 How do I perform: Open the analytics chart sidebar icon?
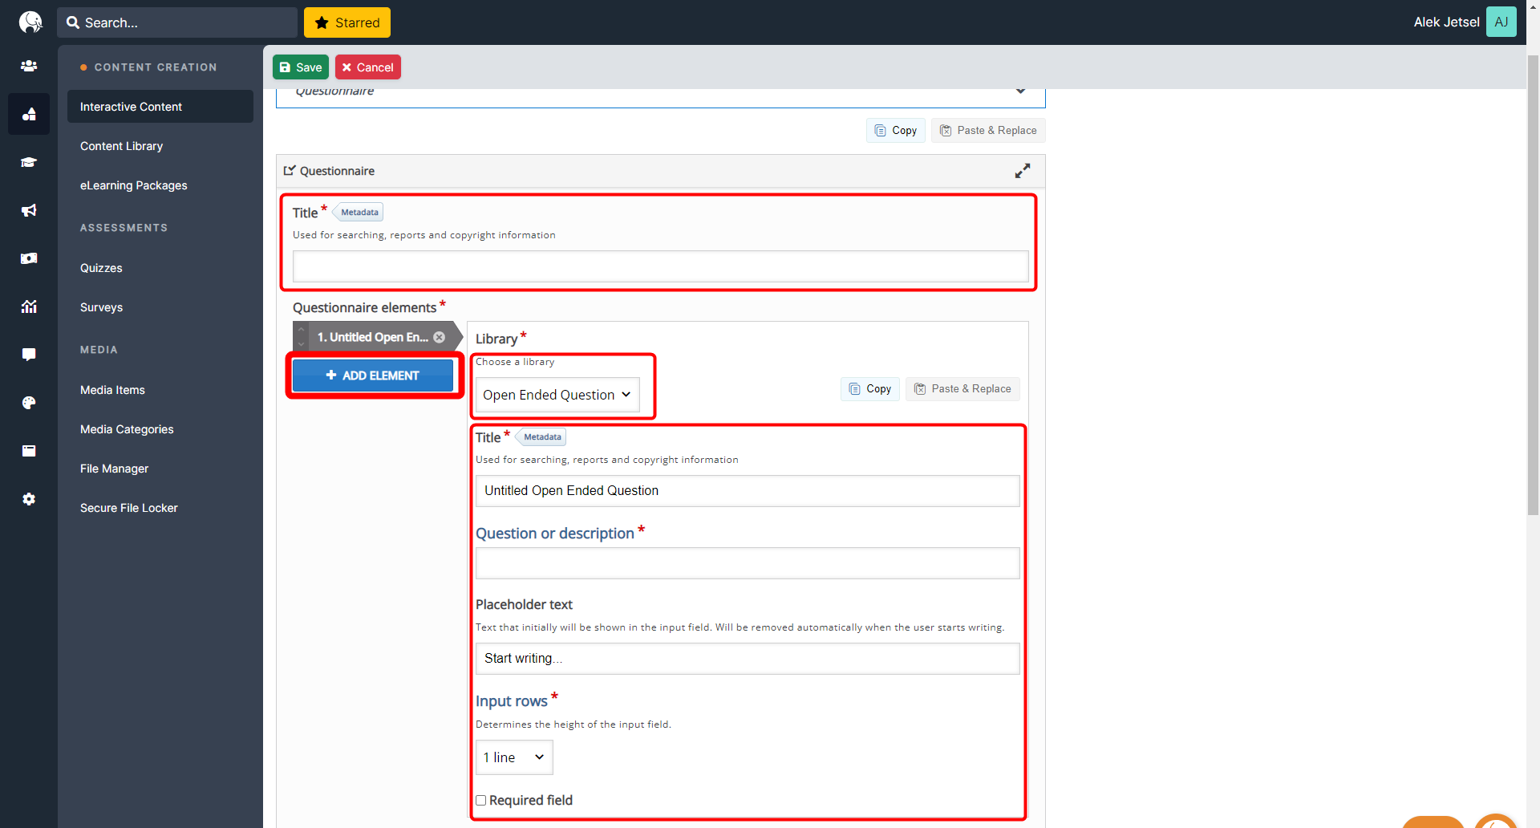pyautogui.click(x=29, y=306)
